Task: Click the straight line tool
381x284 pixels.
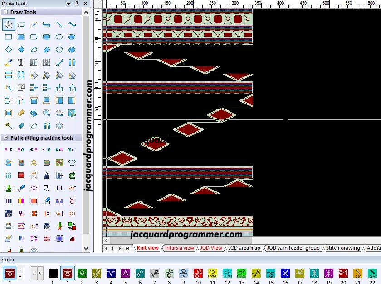Action: (x=59, y=24)
